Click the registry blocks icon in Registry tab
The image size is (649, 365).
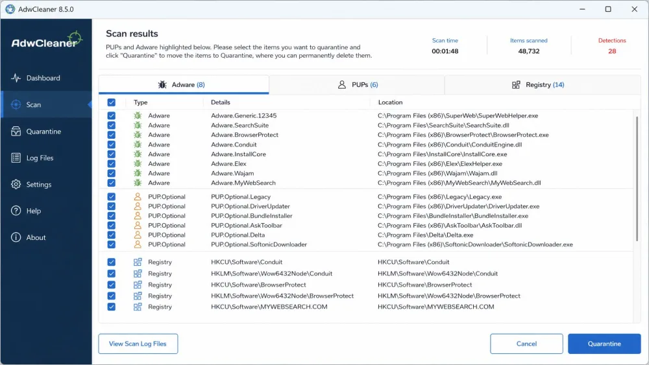click(x=516, y=85)
